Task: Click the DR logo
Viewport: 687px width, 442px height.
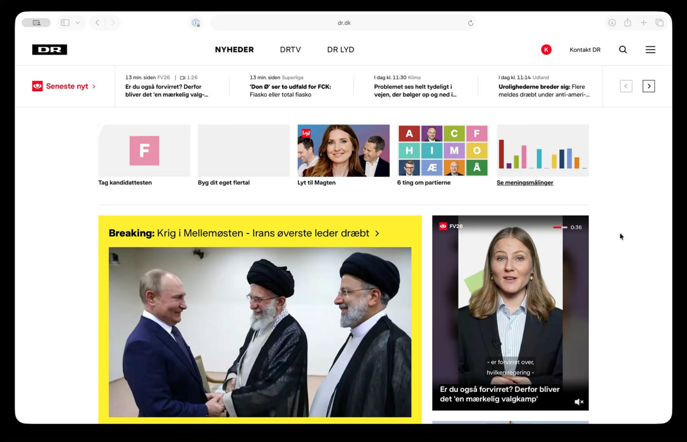Action: 50,50
